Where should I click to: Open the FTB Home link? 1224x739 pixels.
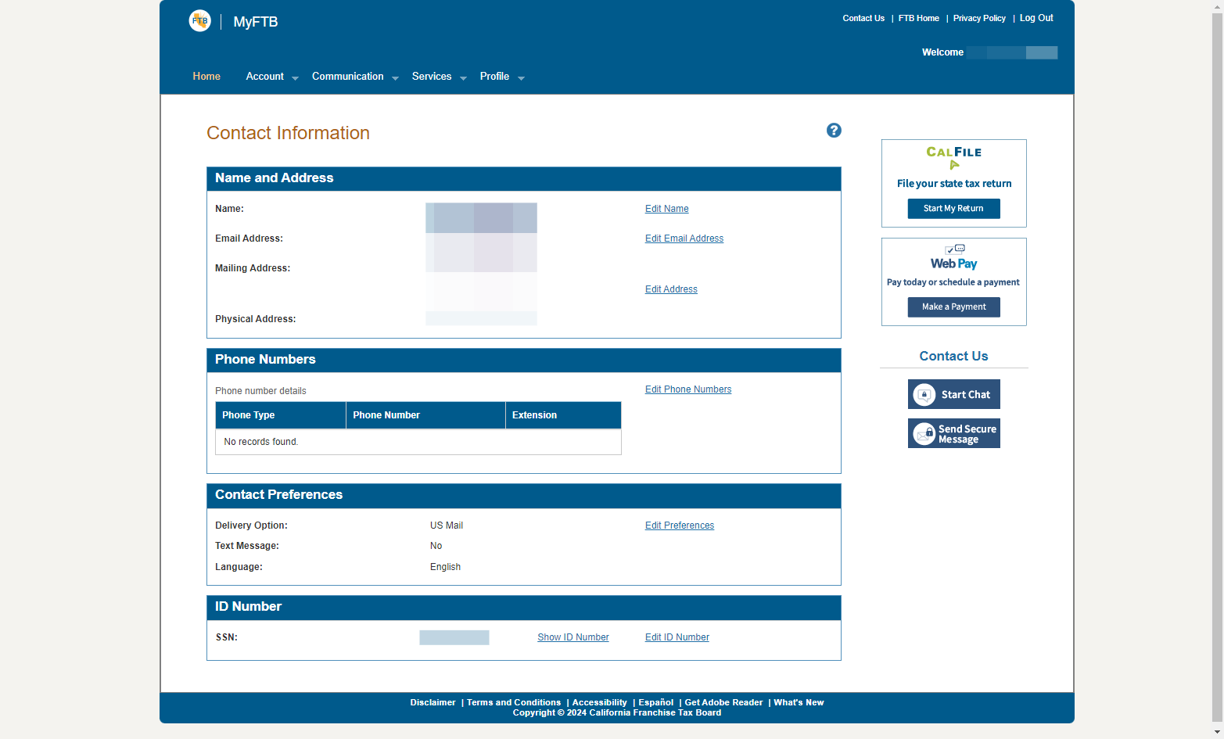pos(919,18)
